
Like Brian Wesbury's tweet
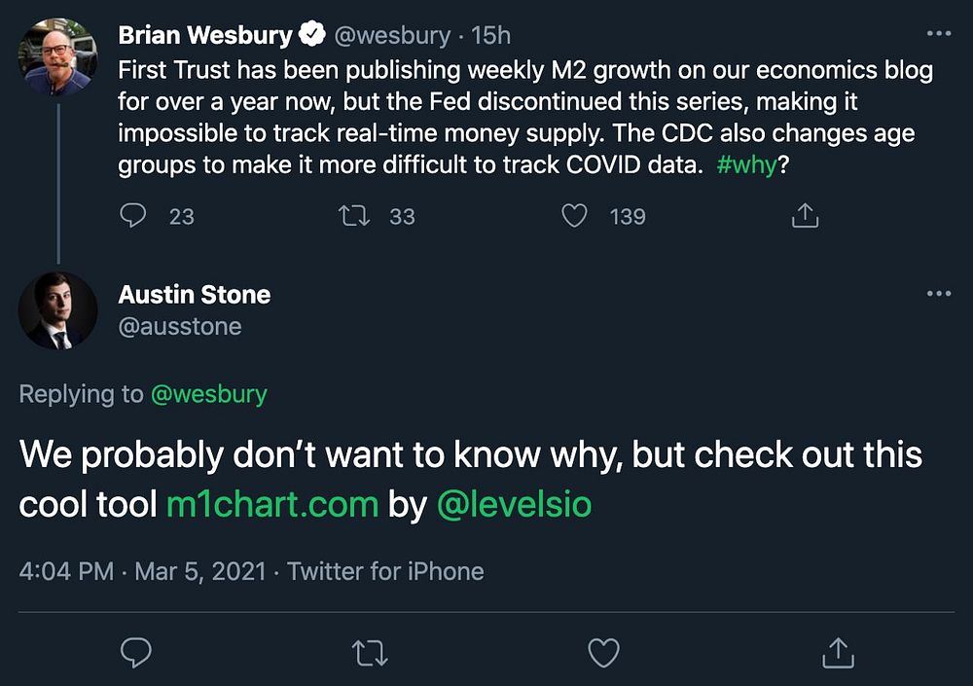pos(575,215)
